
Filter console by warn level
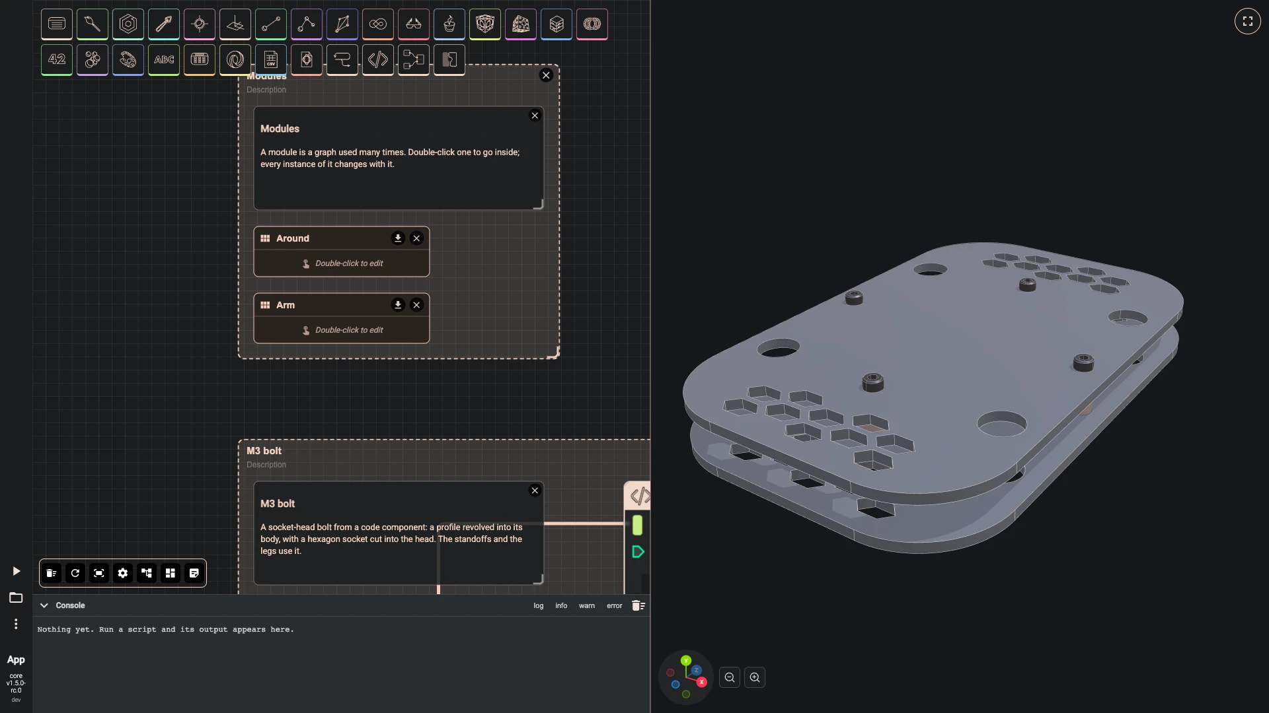587,605
